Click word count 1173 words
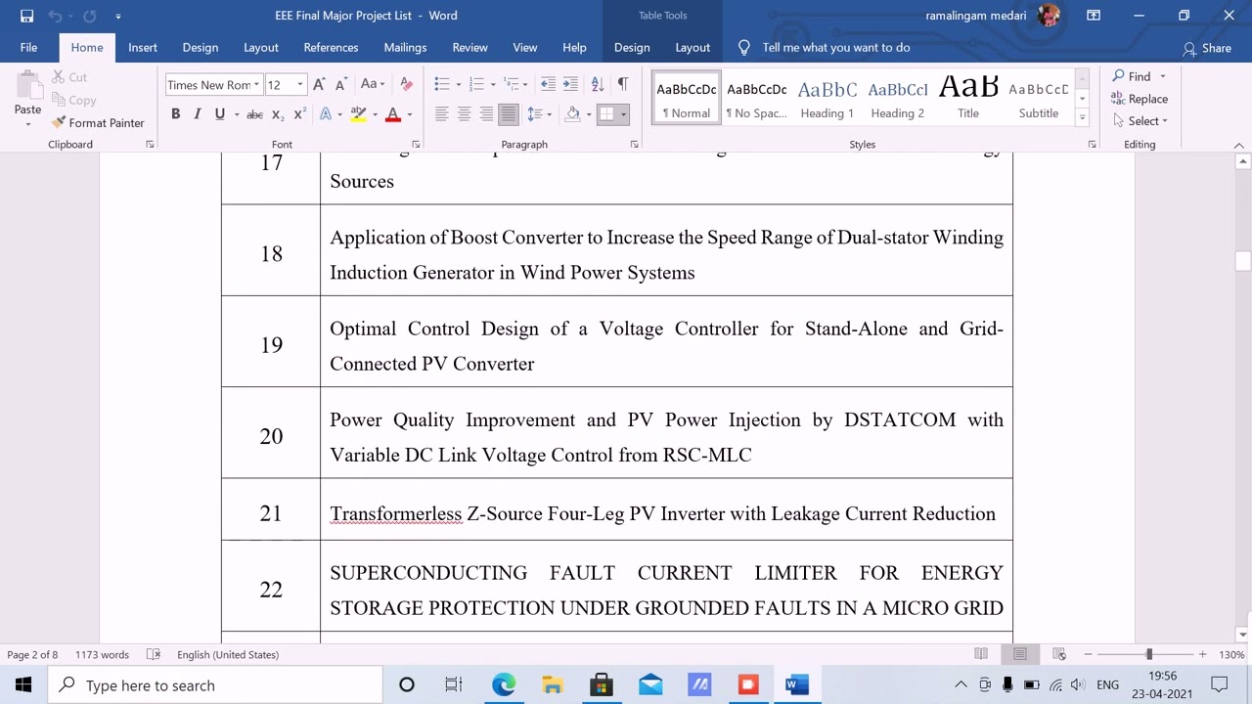1252x704 pixels. [x=102, y=654]
